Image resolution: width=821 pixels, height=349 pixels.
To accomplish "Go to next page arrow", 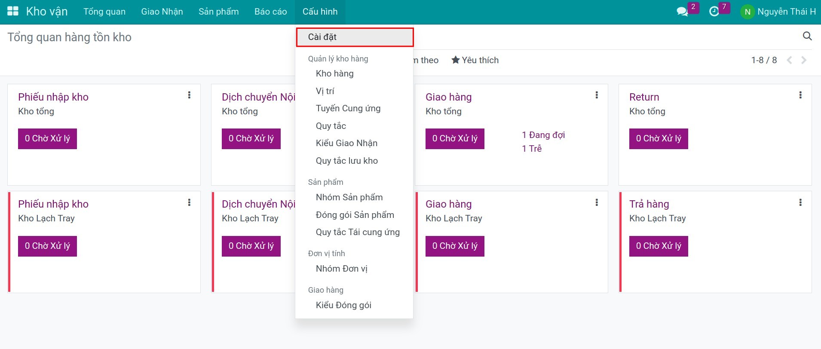I will pos(804,60).
